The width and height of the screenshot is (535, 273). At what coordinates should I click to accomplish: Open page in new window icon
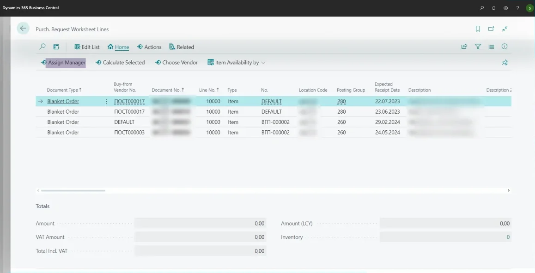pyautogui.click(x=491, y=29)
